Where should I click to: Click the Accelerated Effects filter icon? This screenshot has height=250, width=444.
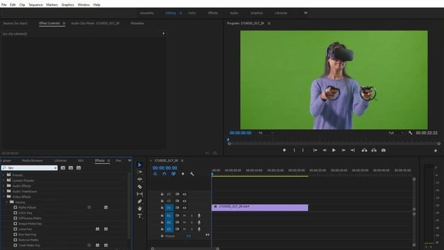coord(63,168)
